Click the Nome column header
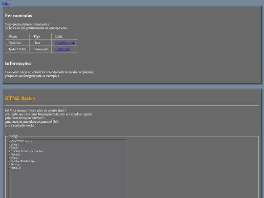The image size is (264, 198). pos(18,36)
